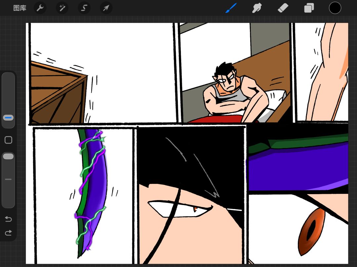Undo the last stroke
The image size is (357, 267).
tap(8, 219)
